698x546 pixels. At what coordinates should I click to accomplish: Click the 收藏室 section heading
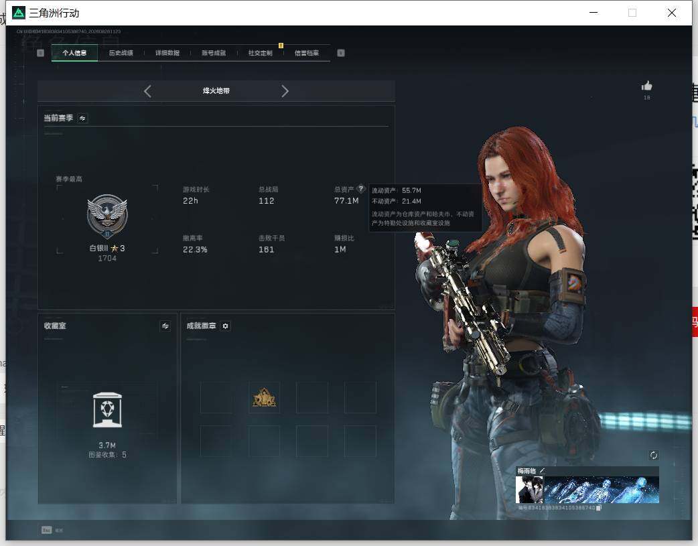tap(55, 326)
